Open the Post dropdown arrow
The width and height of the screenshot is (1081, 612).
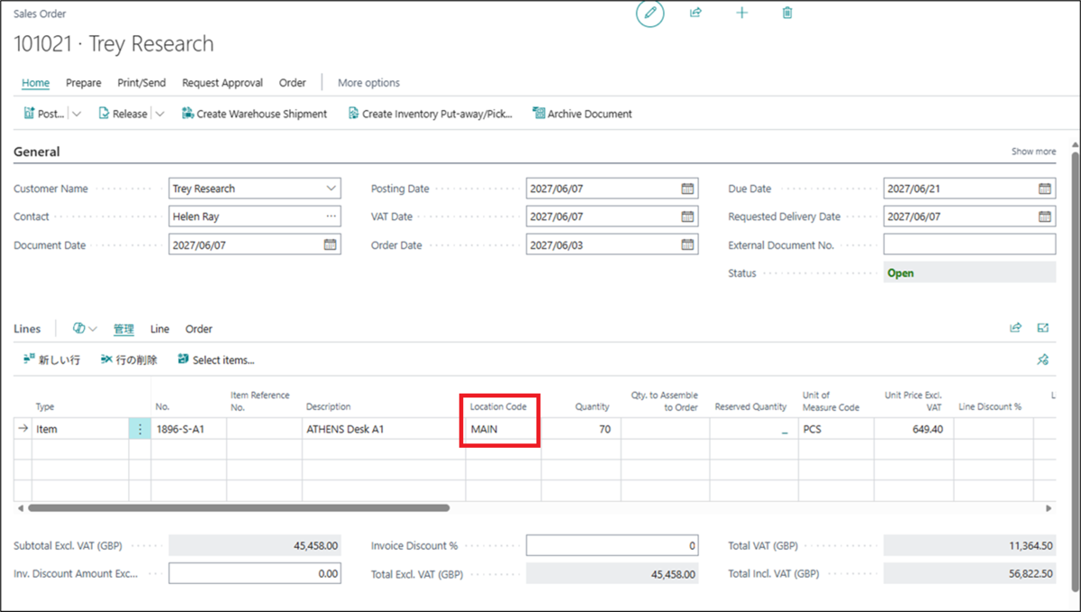pos(76,114)
